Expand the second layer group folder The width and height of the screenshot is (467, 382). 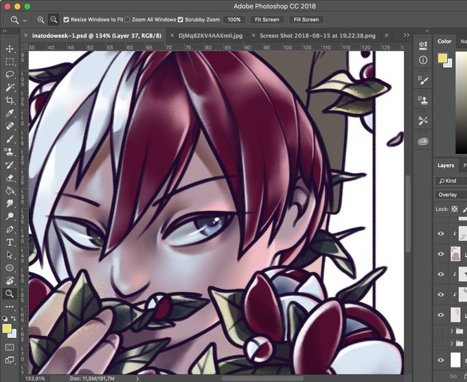452,344
